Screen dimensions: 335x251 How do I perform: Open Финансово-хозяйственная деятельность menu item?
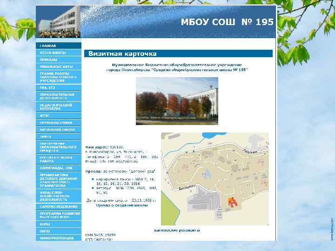click(59, 196)
